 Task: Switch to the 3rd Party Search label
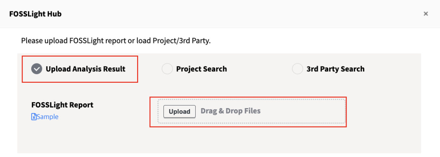click(x=335, y=69)
